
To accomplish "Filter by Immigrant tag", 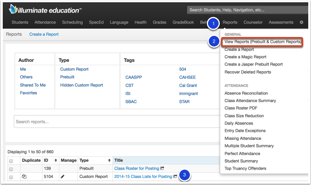I will coord(188,94).
